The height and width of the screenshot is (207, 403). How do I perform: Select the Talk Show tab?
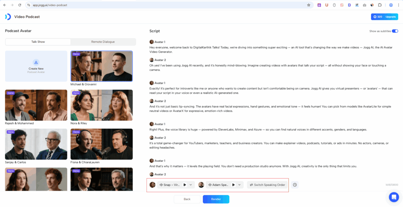point(38,42)
